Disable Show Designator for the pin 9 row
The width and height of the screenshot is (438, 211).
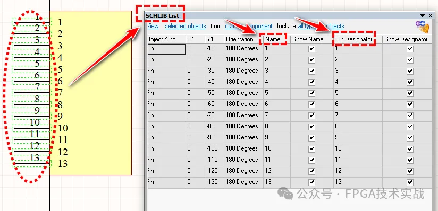coord(410,138)
